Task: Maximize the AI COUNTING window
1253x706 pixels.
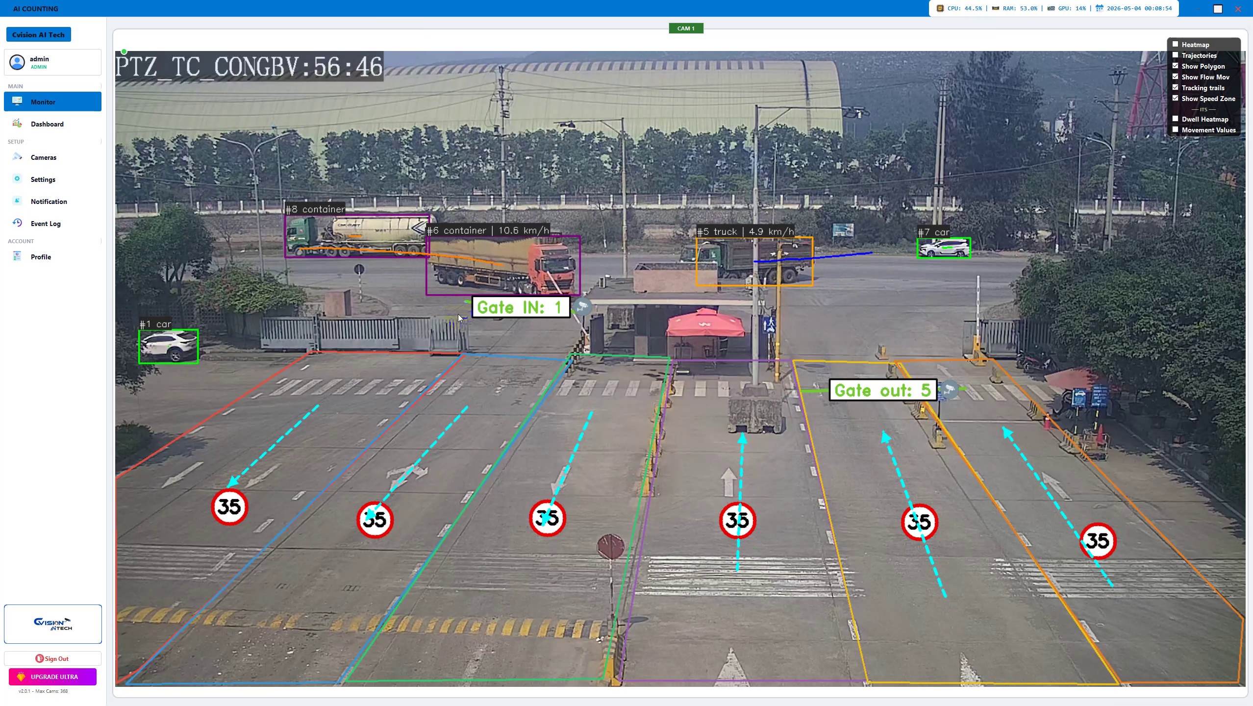Action: click(1218, 8)
